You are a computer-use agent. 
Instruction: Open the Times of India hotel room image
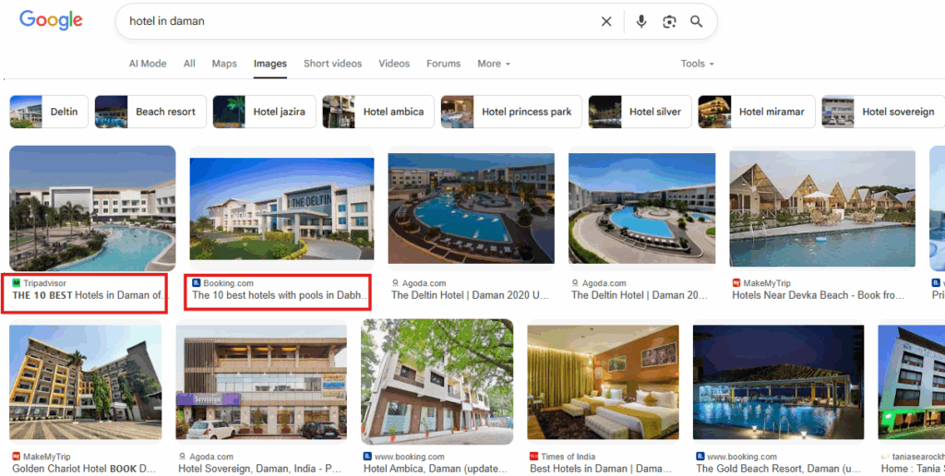click(604, 382)
